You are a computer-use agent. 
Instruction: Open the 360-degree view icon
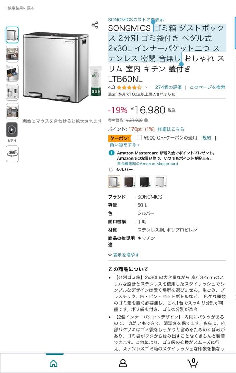pyautogui.click(x=11, y=153)
